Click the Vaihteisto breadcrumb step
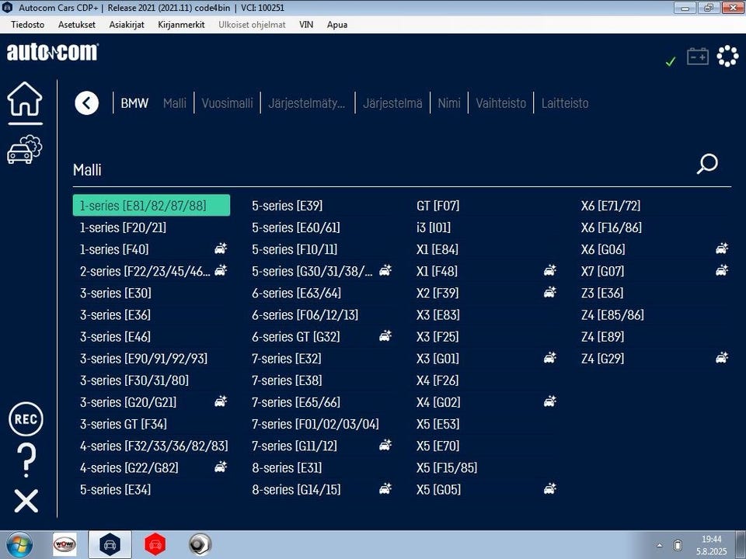This screenshot has height=559, width=746. [x=501, y=103]
